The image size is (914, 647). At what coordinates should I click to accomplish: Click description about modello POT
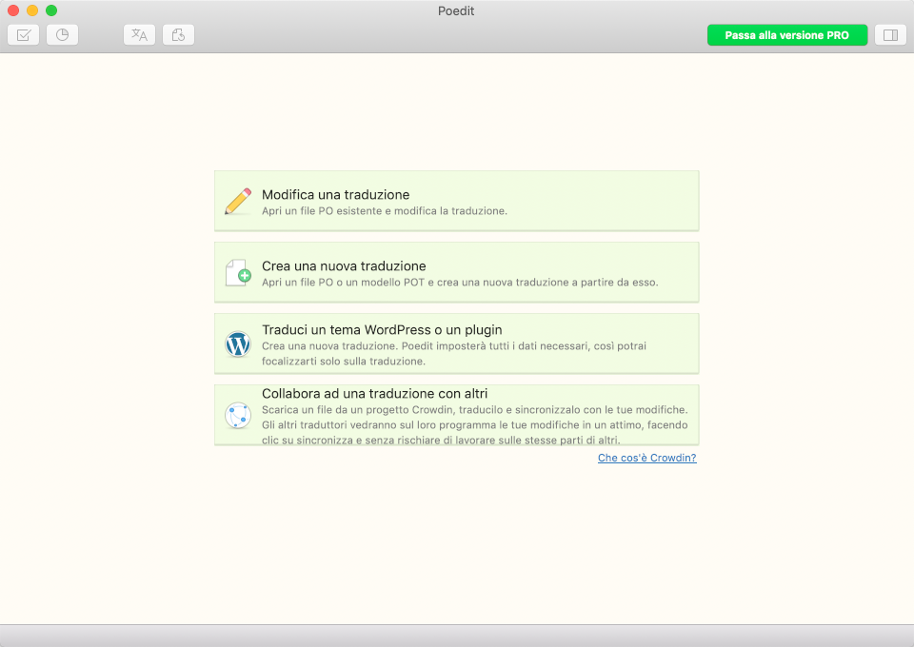click(x=459, y=283)
